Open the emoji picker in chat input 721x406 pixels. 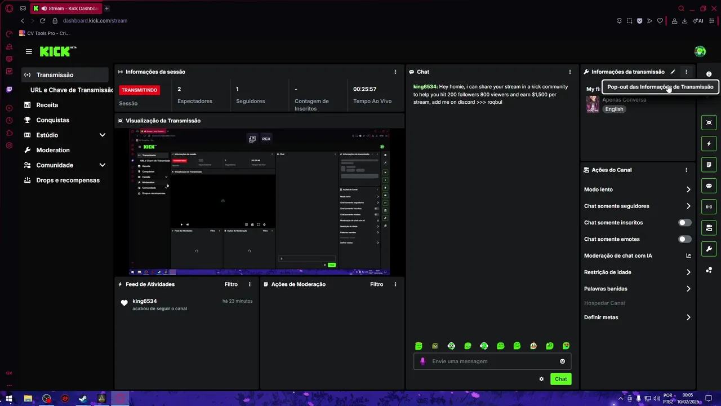pos(562,361)
